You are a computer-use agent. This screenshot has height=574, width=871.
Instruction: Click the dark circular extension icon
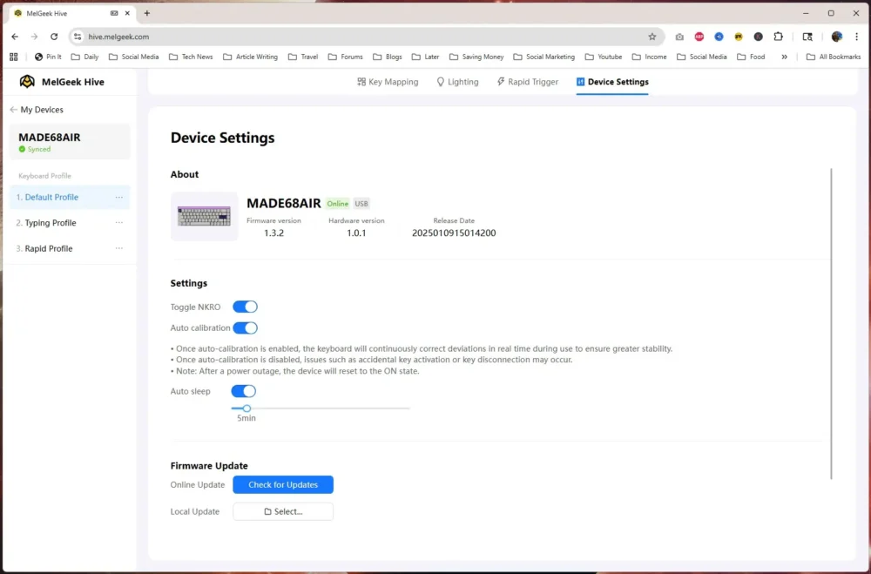click(759, 37)
